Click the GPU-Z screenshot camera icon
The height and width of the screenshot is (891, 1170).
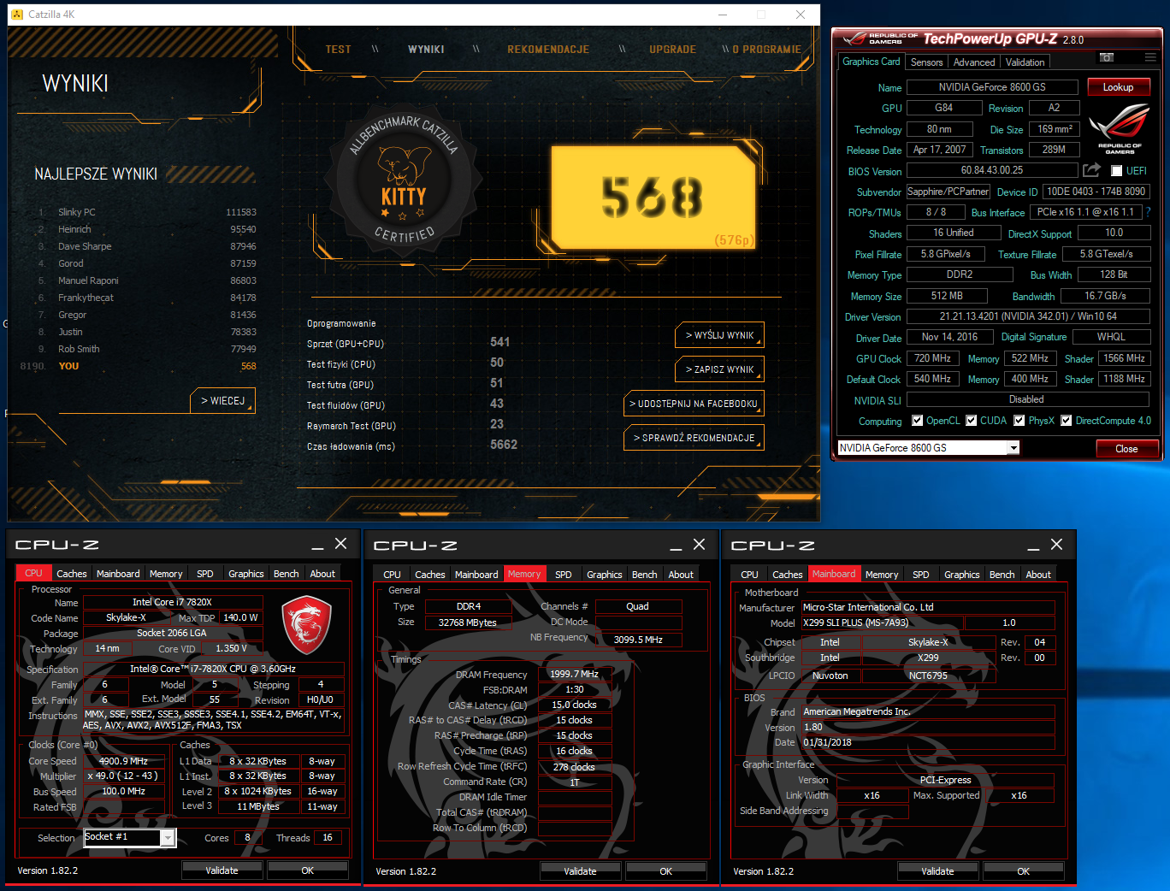(x=1107, y=57)
